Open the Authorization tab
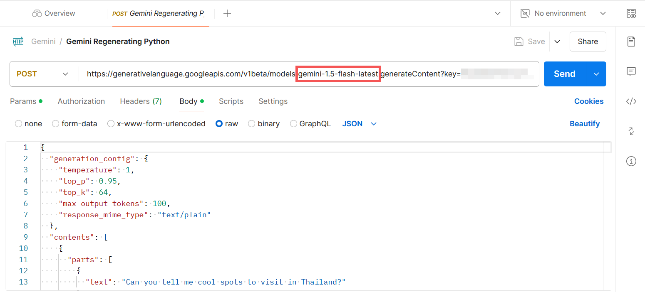The height and width of the screenshot is (292, 645). [x=81, y=101]
